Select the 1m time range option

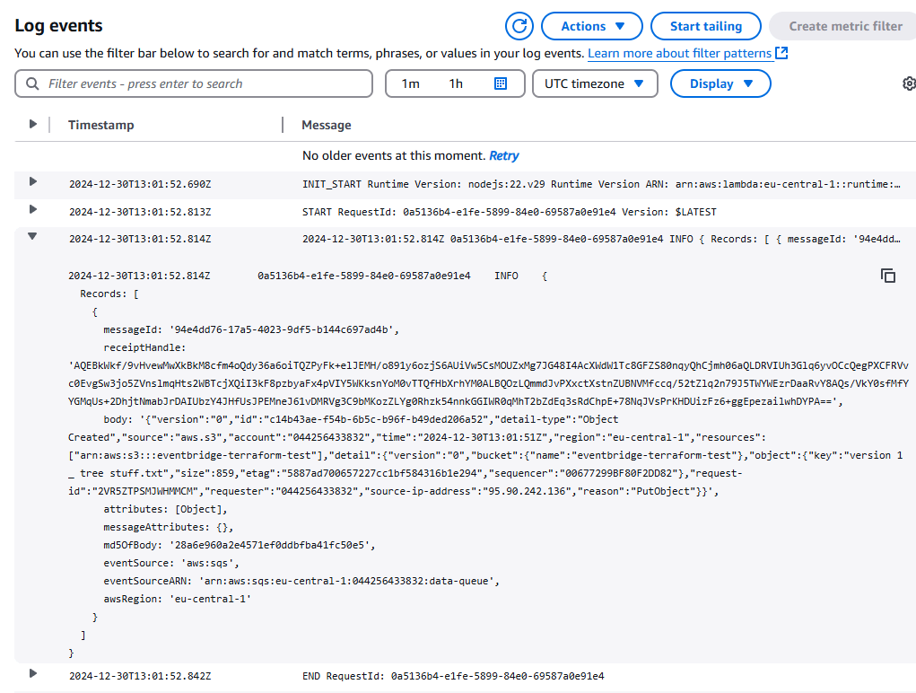411,83
